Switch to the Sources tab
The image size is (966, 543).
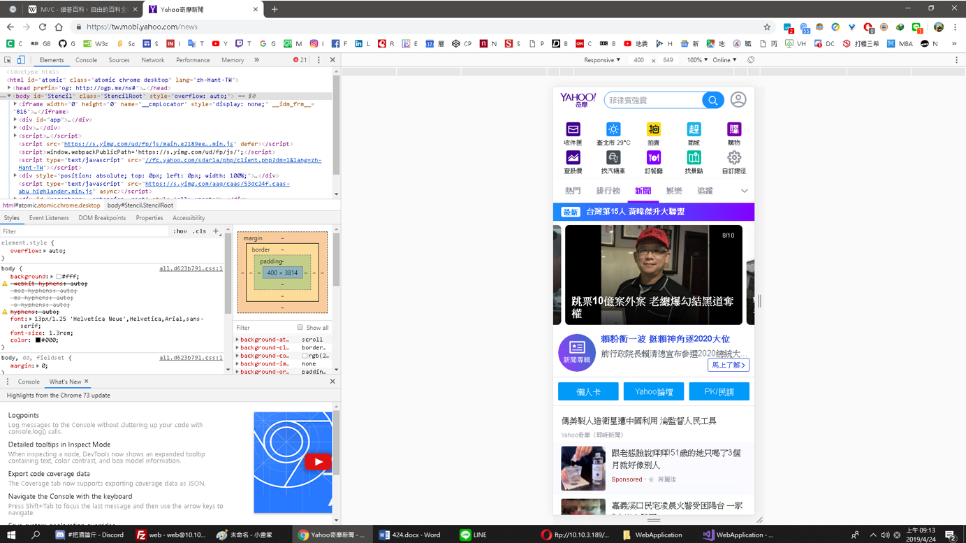click(119, 60)
